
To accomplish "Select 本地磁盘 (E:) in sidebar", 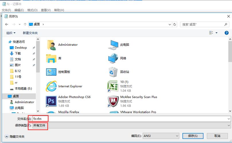I will coord(21,89).
